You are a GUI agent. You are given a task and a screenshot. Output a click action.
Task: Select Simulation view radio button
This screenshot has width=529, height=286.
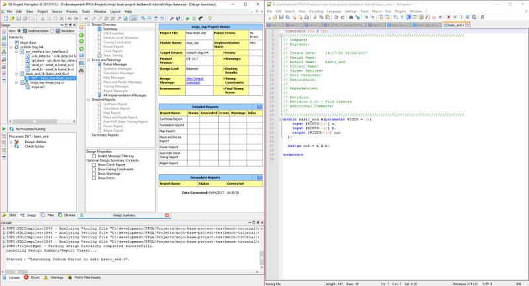[52, 30]
